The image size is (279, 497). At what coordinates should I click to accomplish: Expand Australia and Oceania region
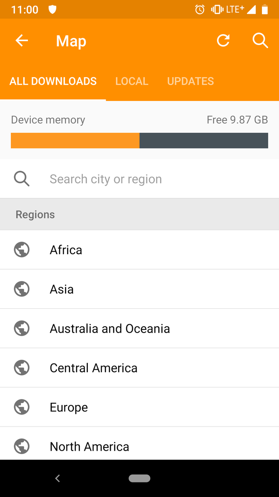(139, 328)
